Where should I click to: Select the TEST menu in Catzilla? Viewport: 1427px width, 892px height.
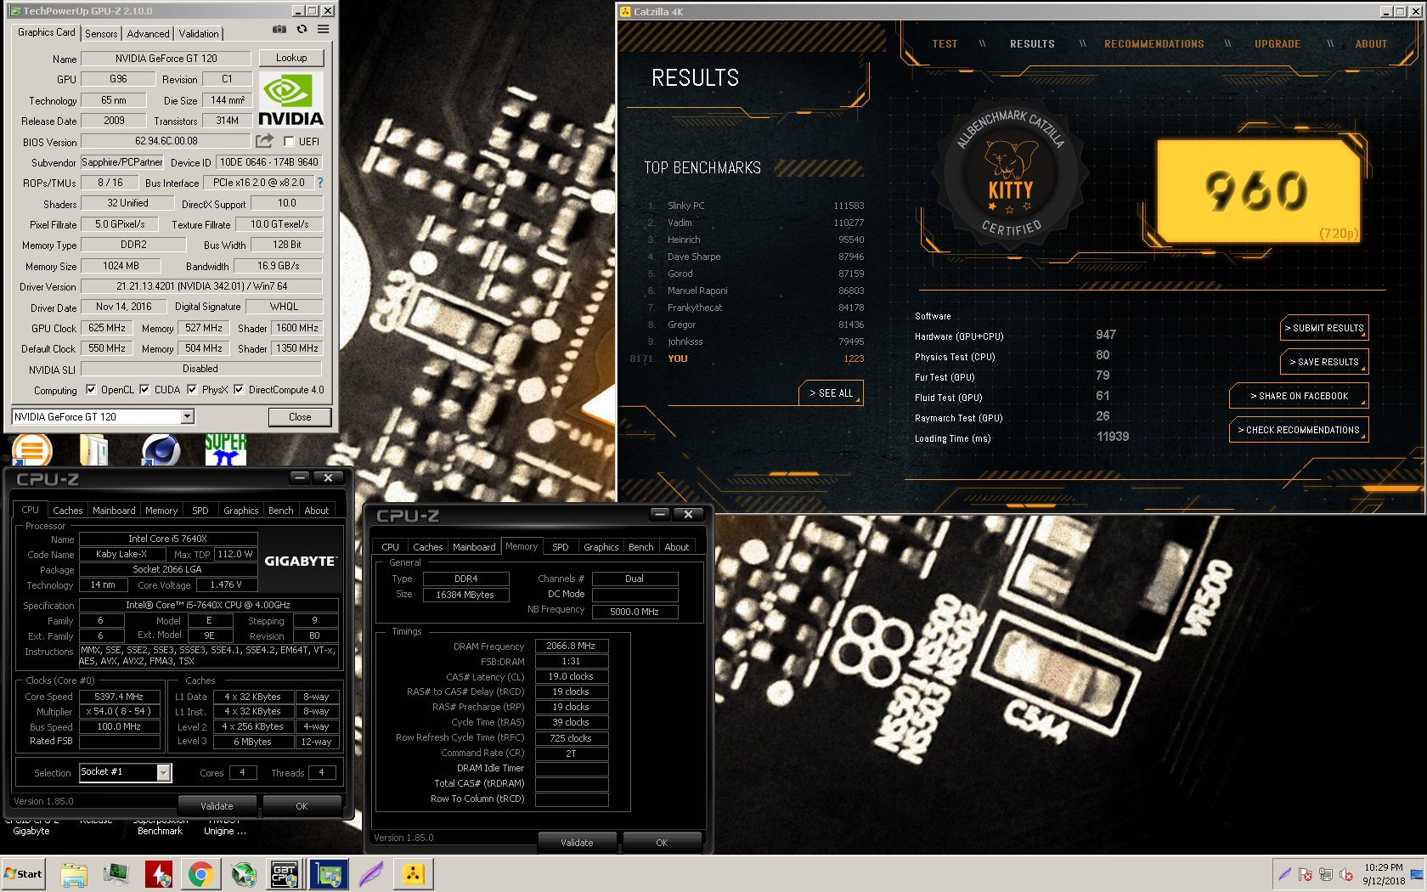click(945, 44)
